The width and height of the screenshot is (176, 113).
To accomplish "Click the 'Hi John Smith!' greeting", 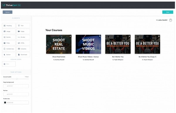I will [162, 20].
